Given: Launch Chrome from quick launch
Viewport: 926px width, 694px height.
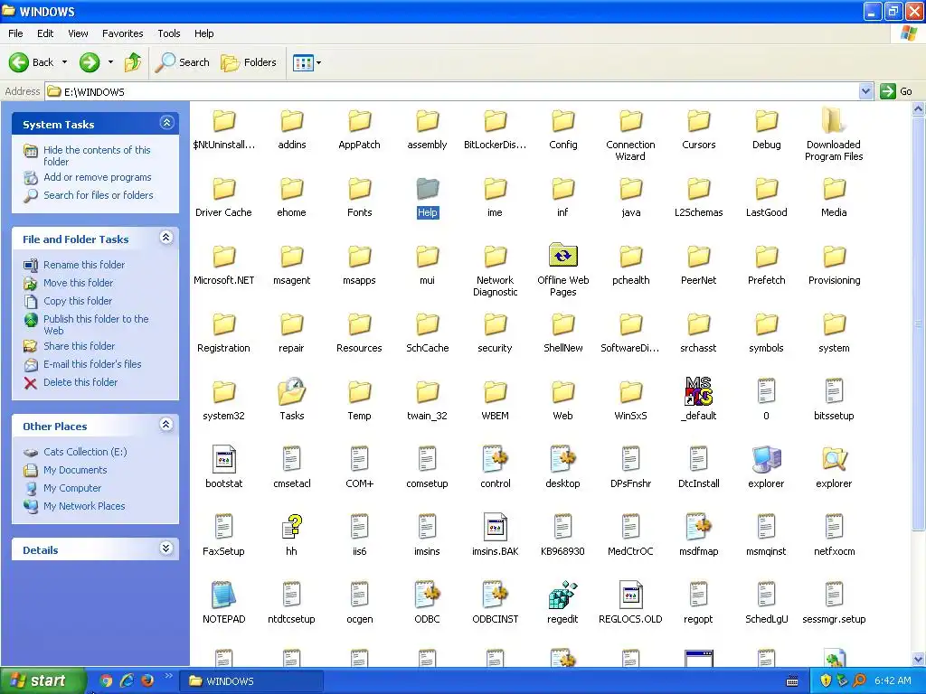Looking at the screenshot, I should pyautogui.click(x=106, y=681).
